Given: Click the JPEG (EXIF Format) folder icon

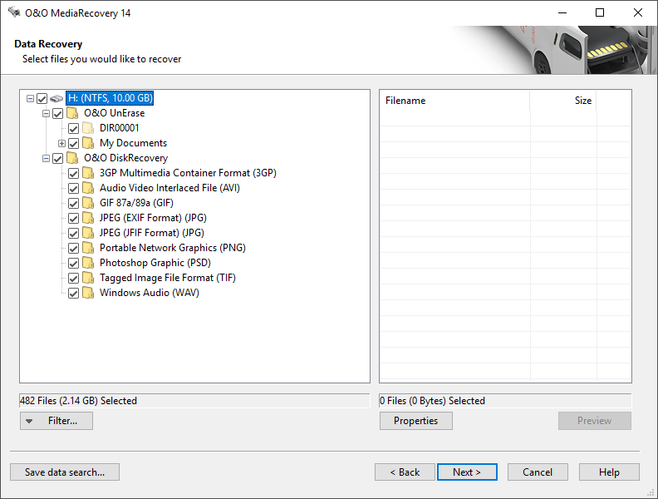Looking at the screenshot, I should coord(88,218).
